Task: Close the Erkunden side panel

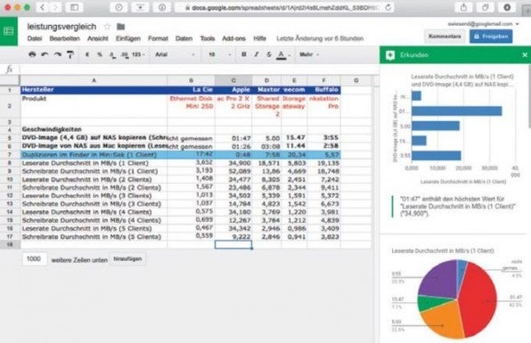Action: 525,55
